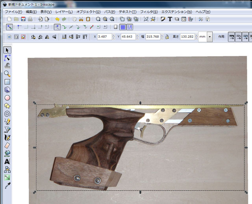
Task: Open Inkscape preferences wrench icon
Action: point(201,19)
